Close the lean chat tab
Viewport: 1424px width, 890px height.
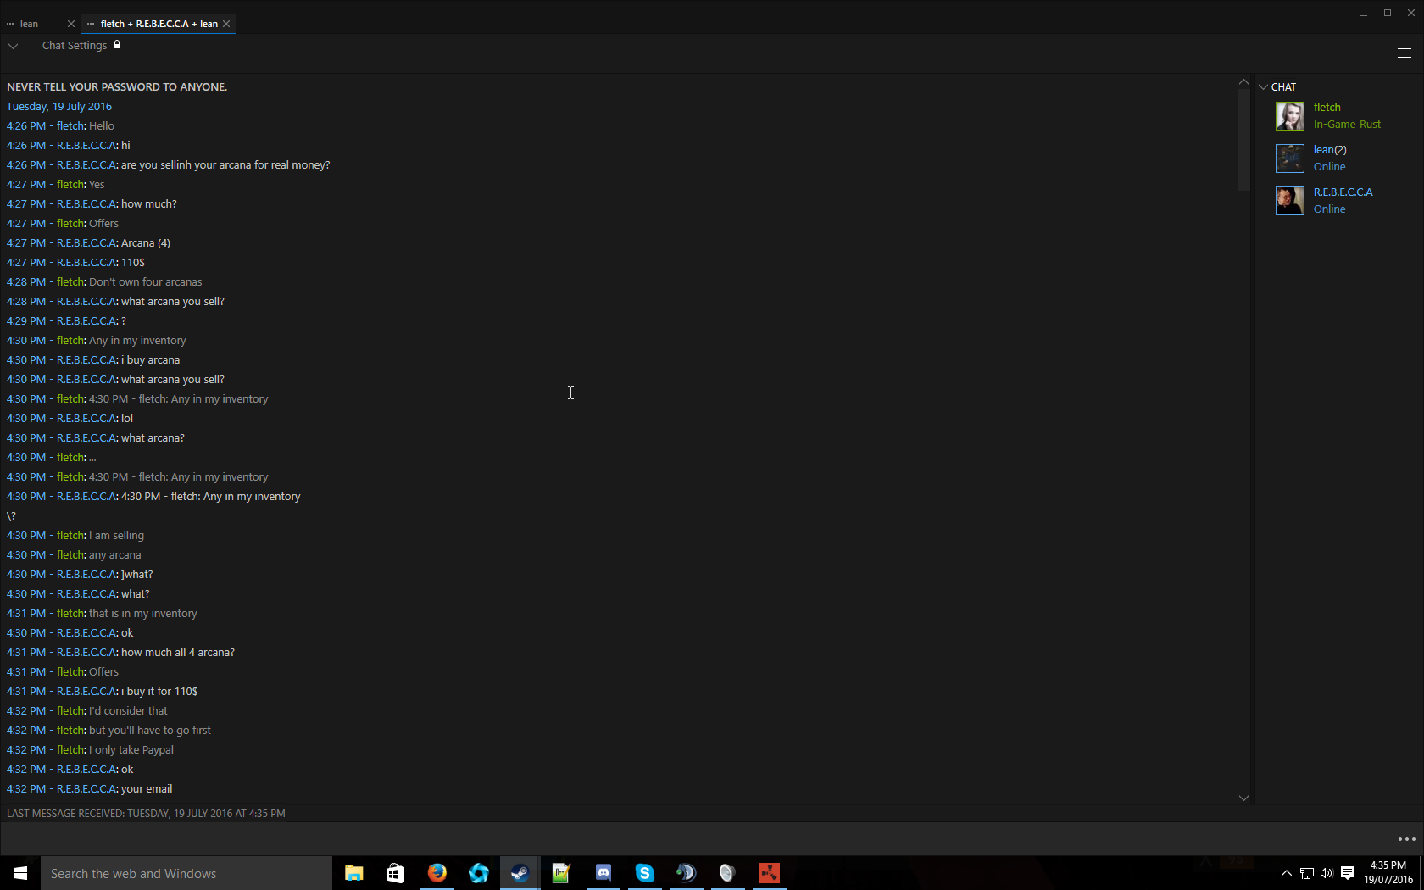(71, 24)
